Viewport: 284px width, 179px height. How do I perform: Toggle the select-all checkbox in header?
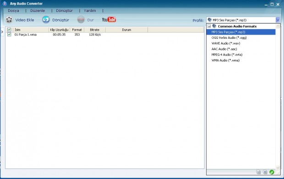pos(9,30)
